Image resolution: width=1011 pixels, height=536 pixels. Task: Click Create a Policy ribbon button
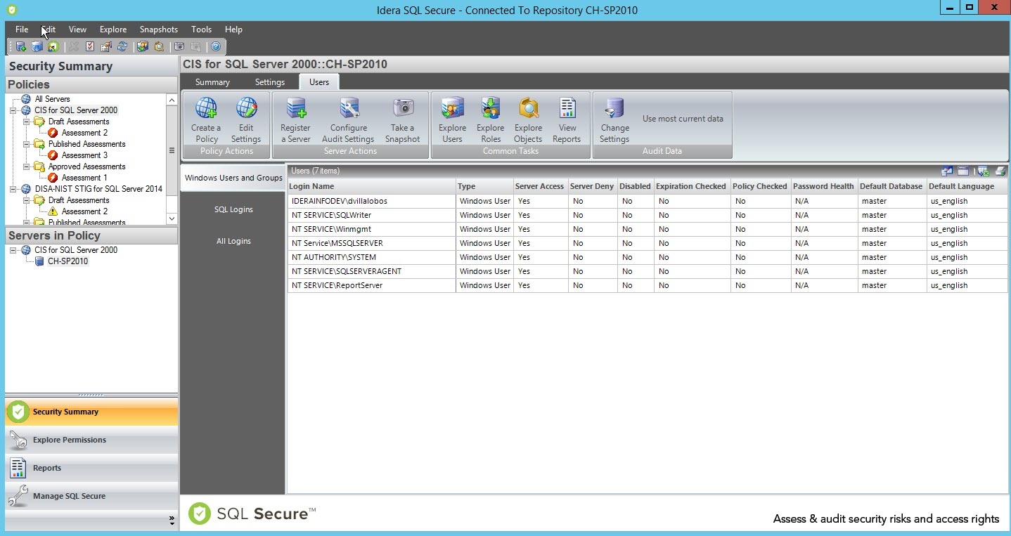(x=206, y=120)
